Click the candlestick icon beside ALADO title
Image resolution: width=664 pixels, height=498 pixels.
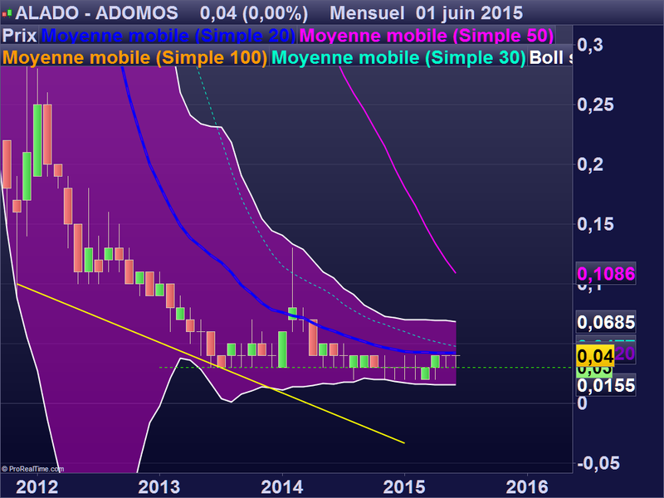7,13
